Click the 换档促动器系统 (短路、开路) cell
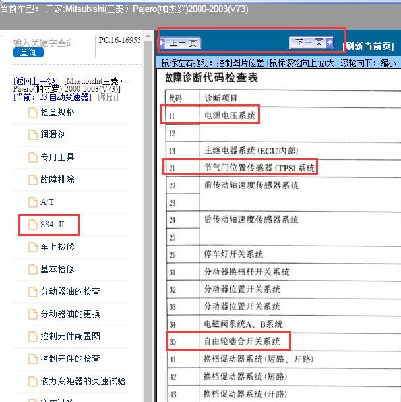 pyautogui.click(x=259, y=359)
